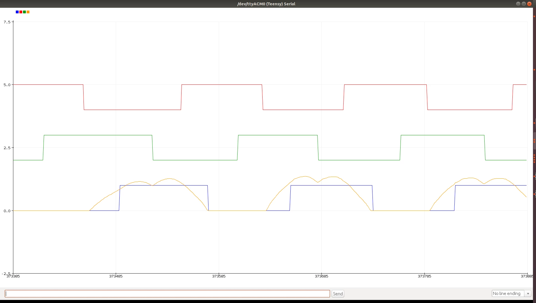Click the orange legend color square
Image resolution: width=536 pixels, height=303 pixels.
(28, 12)
